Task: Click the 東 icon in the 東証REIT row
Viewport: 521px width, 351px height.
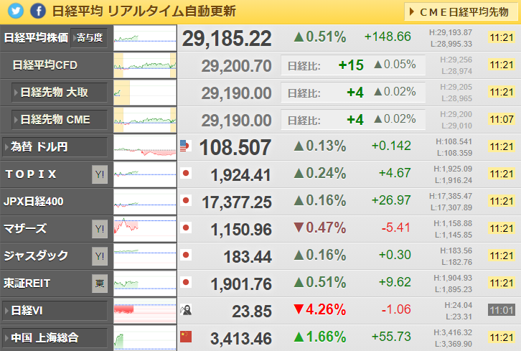Action: pos(100,284)
